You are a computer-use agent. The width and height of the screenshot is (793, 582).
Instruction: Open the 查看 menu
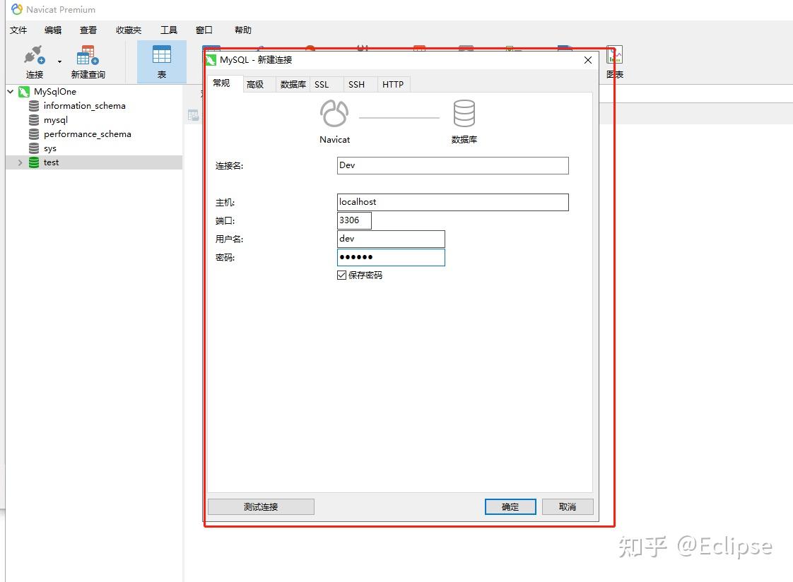coord(88,30)
